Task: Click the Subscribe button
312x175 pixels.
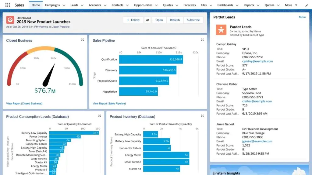Action: coord(193,20)
